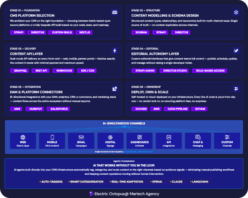Click the STAGE 04 — EDITORIAL label
The width and height of the screenshot is (248, 198).
(145, 49)
